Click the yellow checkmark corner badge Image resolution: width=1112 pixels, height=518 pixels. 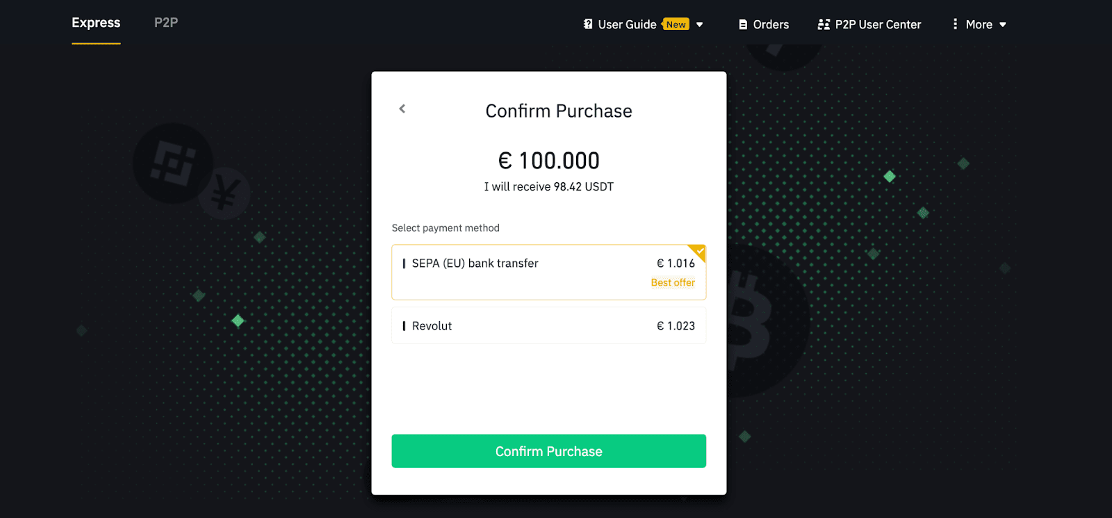pyautogui.click(x=699, y=251)
